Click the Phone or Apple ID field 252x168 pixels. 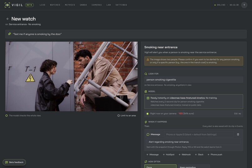pos(199,135)
